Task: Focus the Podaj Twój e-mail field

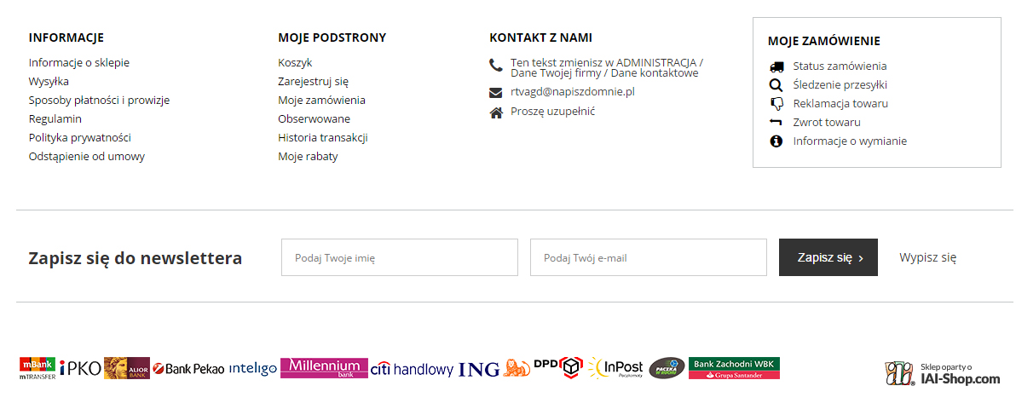Action: click(648, 257)
